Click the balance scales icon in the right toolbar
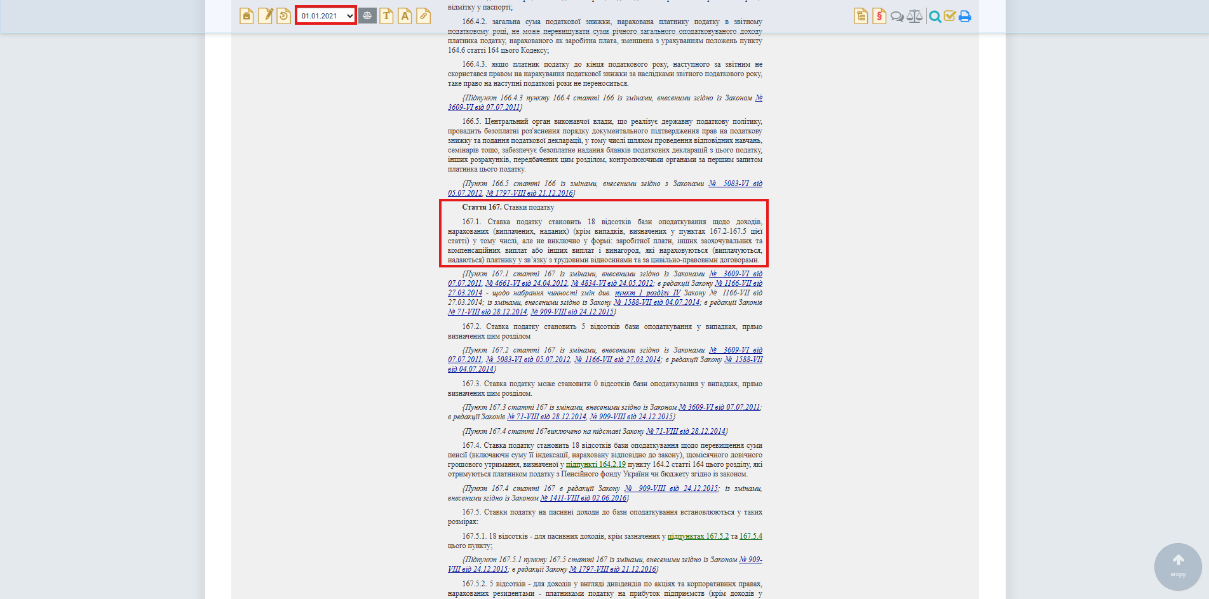 [x=915, y=16]
